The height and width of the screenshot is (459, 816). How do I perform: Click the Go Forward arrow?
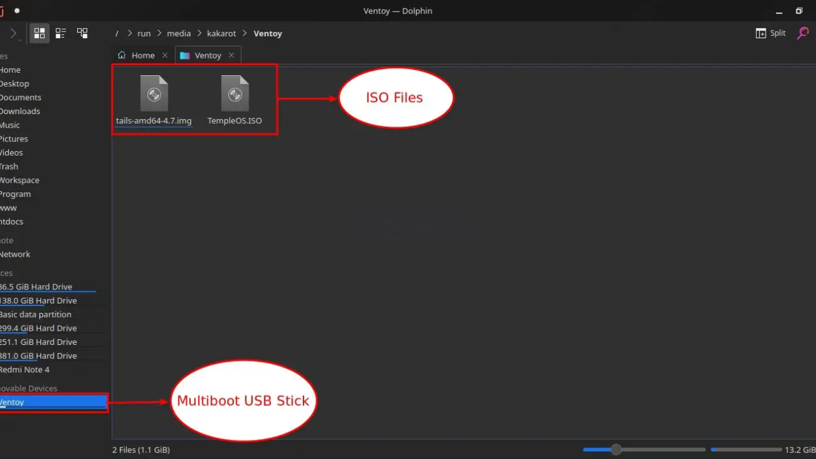coord(13,33)
